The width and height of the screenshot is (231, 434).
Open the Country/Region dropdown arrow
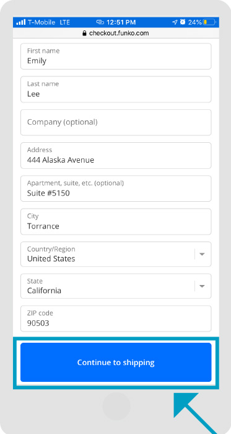(x=202, y=254)
